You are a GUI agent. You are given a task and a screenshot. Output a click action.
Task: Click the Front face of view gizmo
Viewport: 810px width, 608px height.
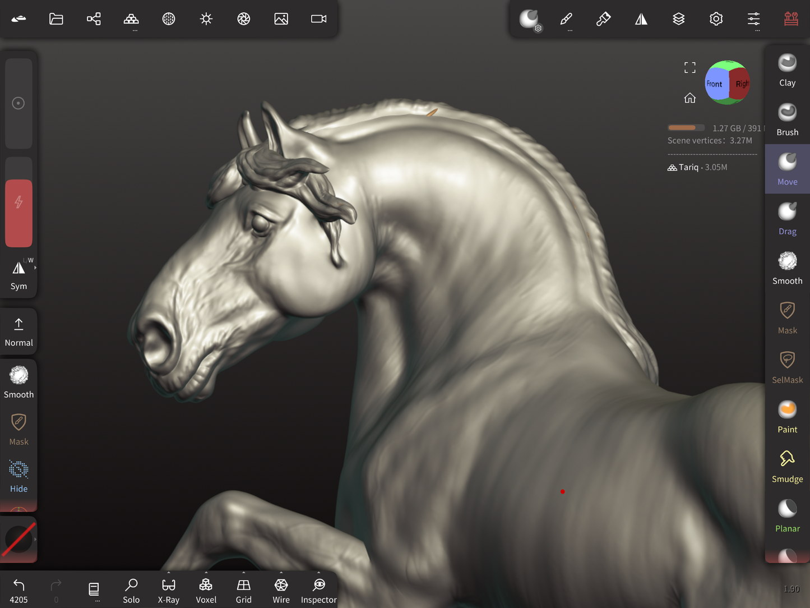click(715, 84)
